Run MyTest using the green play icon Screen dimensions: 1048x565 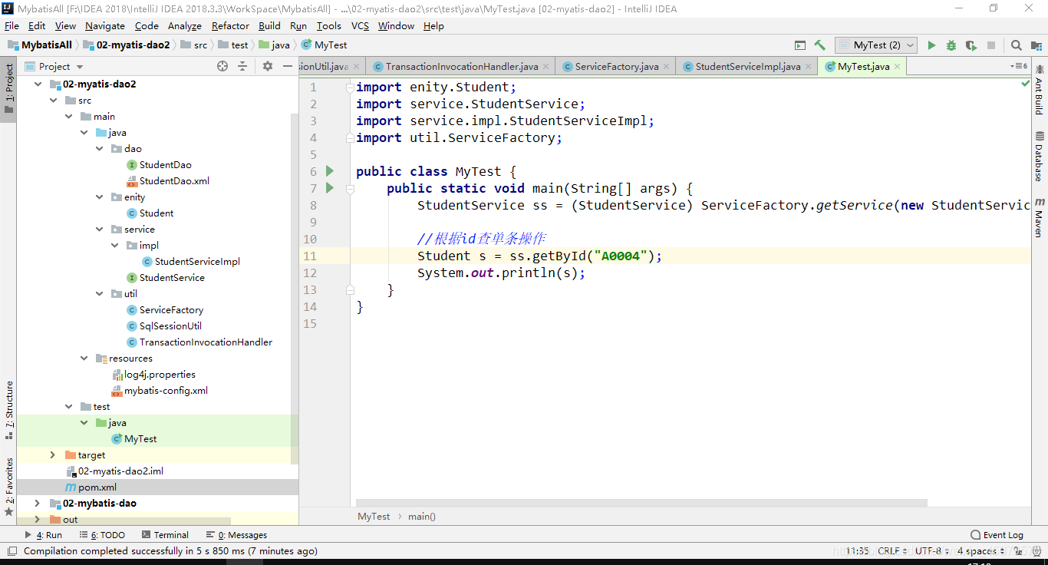[x=931, y=45]
